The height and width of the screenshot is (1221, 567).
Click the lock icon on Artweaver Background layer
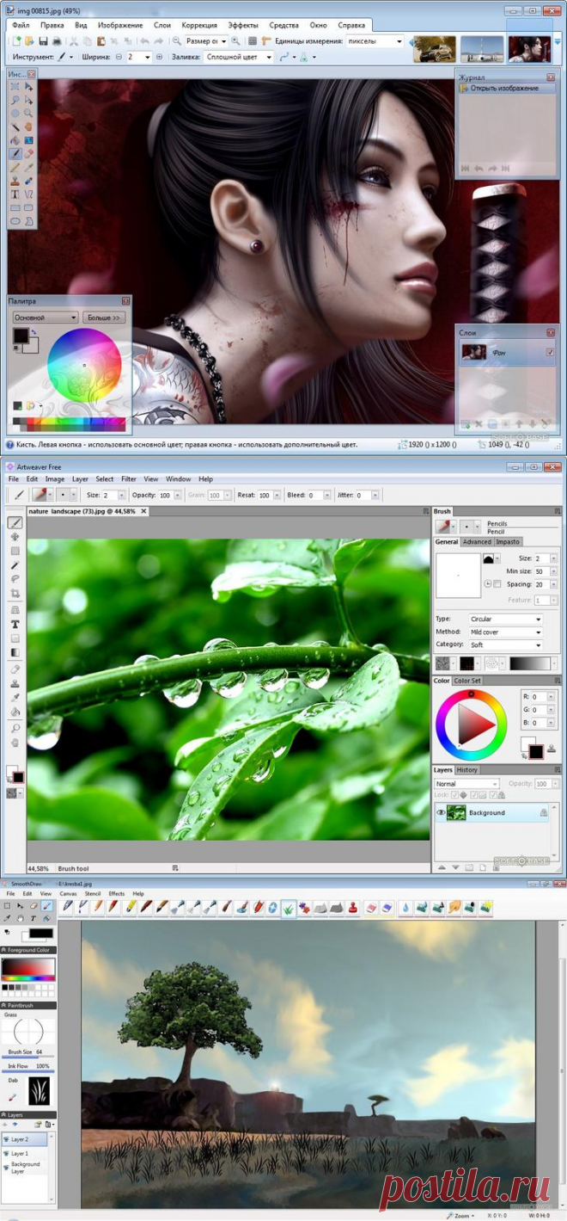pos(543,812)
